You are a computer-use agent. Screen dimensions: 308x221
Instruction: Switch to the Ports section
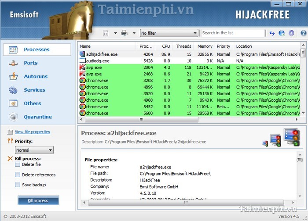pyautogui.click(x=31, y=63)
